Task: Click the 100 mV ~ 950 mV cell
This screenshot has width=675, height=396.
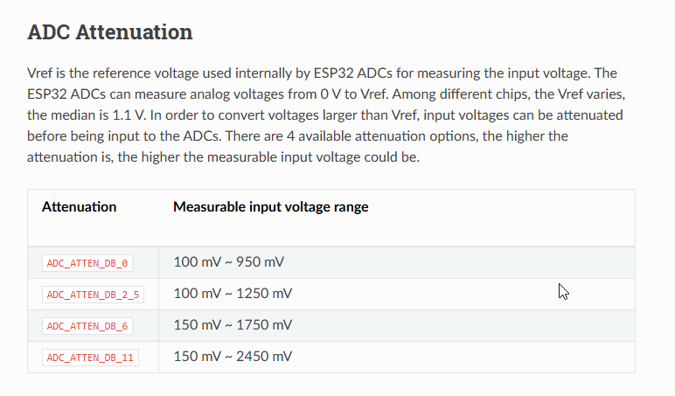Action: coord(396,262)
